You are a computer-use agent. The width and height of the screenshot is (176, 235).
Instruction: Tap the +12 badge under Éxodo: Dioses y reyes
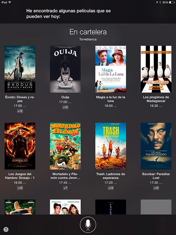pos(20,111)
